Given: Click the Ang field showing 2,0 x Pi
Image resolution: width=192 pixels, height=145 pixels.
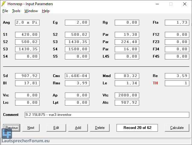Looking at the screenshot, I should pyautogui.click(x=27, y=22).
